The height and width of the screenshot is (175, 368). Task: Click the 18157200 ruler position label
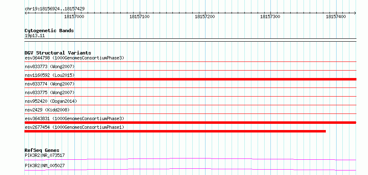[x=205, y=17]
